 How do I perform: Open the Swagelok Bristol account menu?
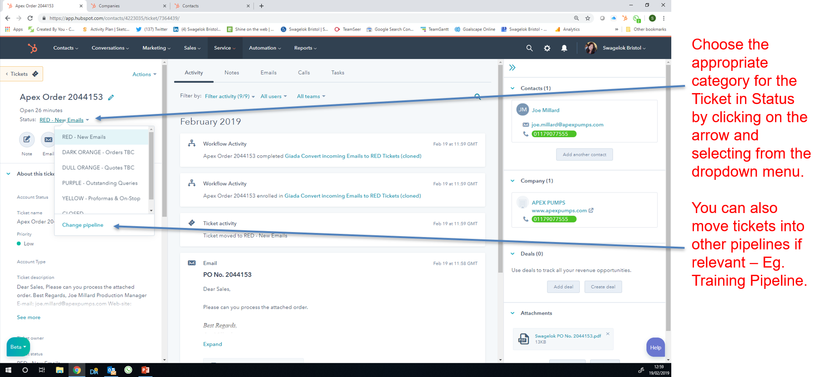coord(624,48)
